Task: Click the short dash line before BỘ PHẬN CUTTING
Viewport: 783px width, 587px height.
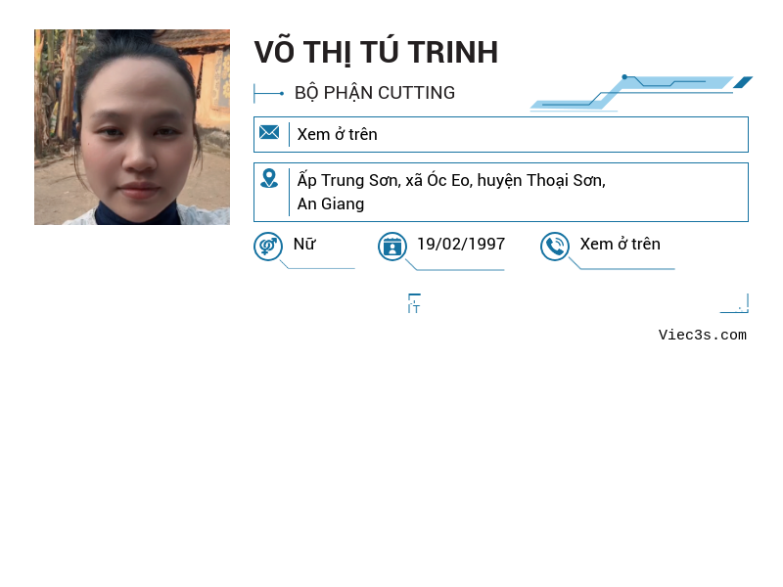Action: coord(266,93)
